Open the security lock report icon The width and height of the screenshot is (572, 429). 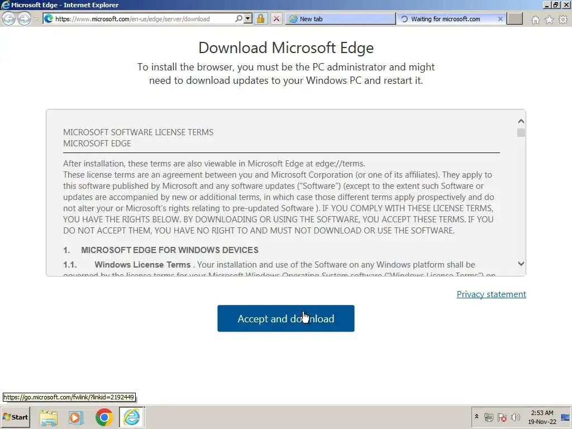(x=260, y=18)
